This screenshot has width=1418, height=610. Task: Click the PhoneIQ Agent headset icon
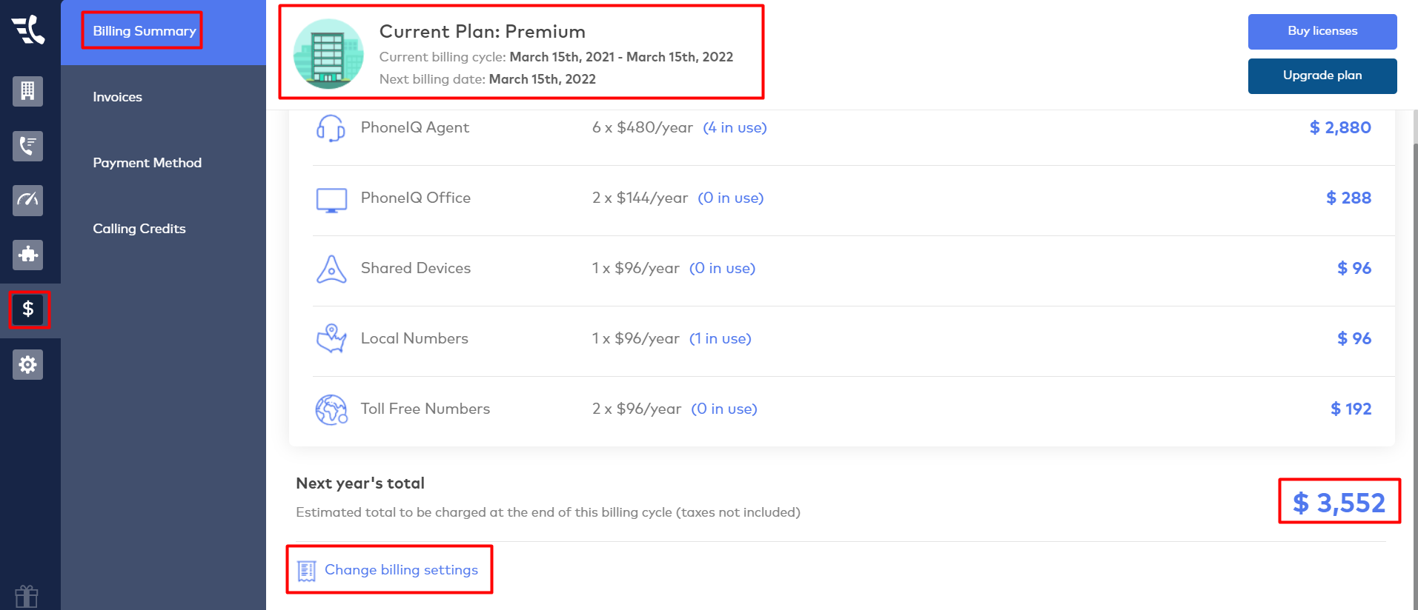[331, 128]
